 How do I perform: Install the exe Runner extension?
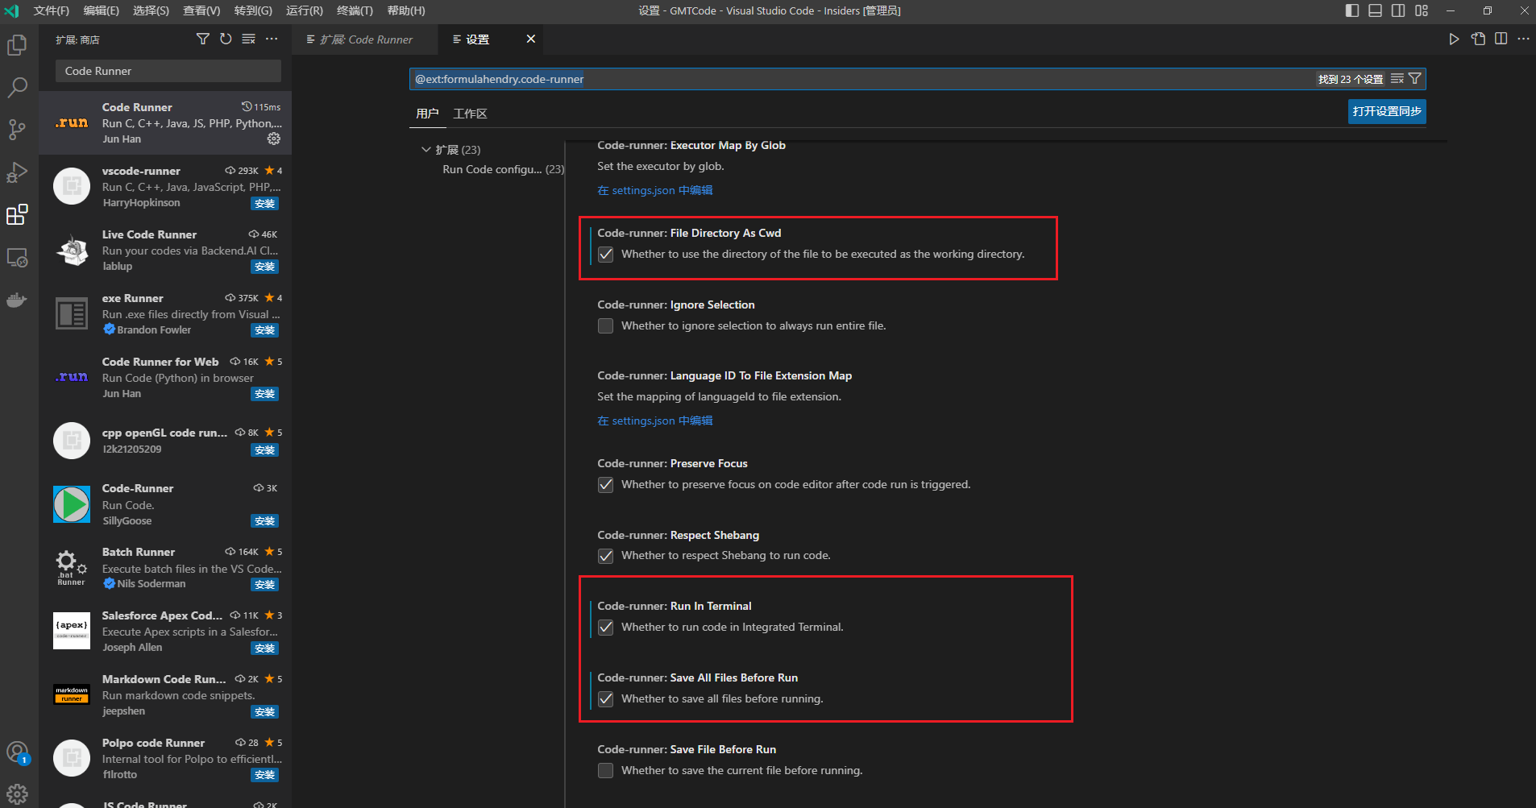click(264, 330)
